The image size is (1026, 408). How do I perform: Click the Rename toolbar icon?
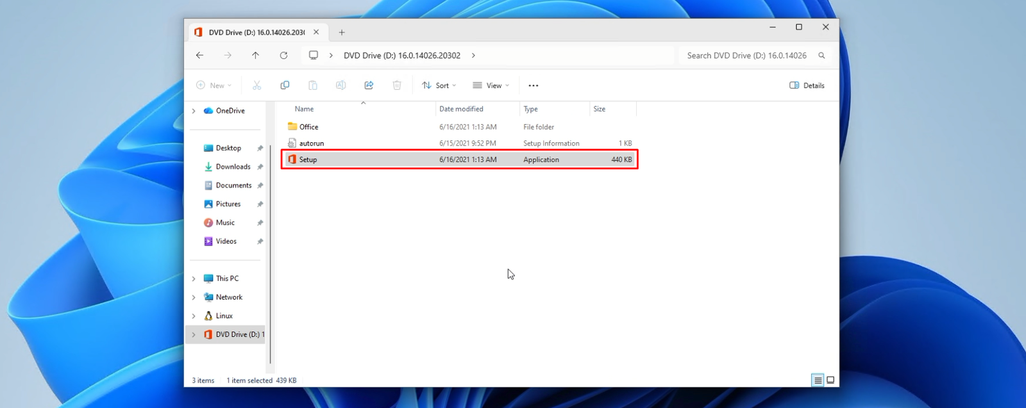click(x=341, y=85)
